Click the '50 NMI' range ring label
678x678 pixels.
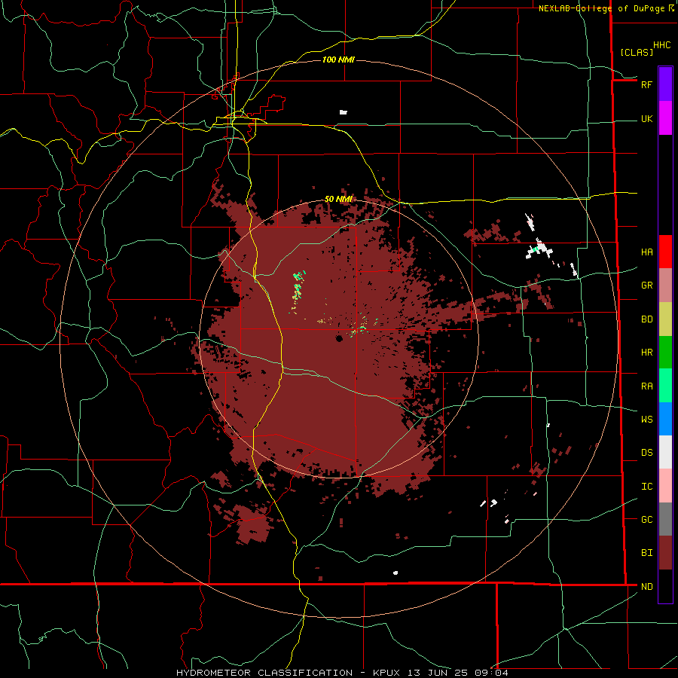click(x=338, y=199)
